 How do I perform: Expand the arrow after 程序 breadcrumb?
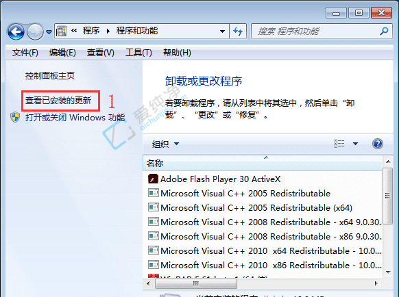coord(108,31)
